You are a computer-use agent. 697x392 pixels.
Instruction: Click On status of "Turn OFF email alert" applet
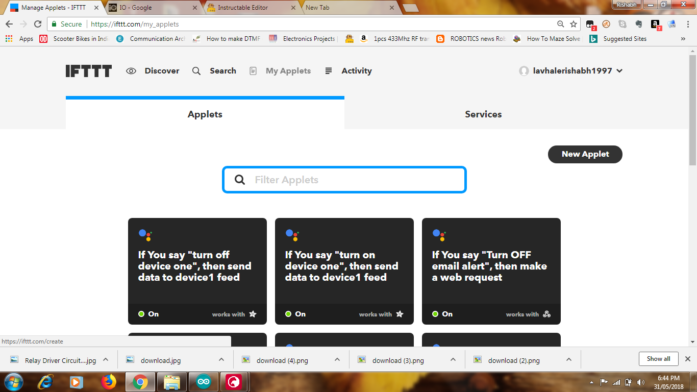click(442, 314)
